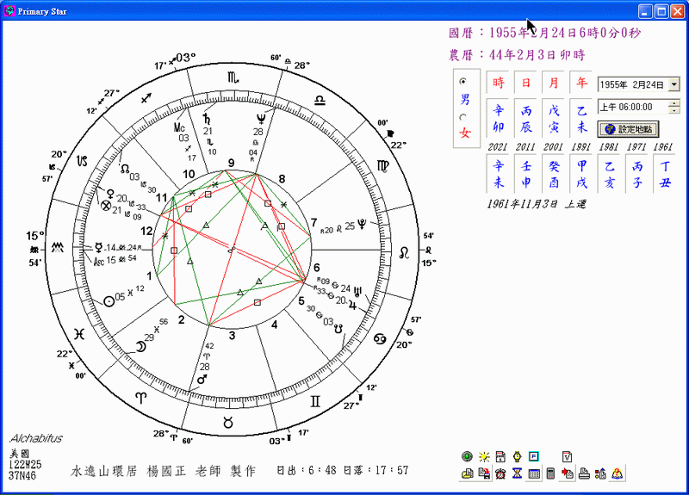
Task: Select the 辛未 2021 decade pillar
Action: pyautogui.click(x=498, y=174)
